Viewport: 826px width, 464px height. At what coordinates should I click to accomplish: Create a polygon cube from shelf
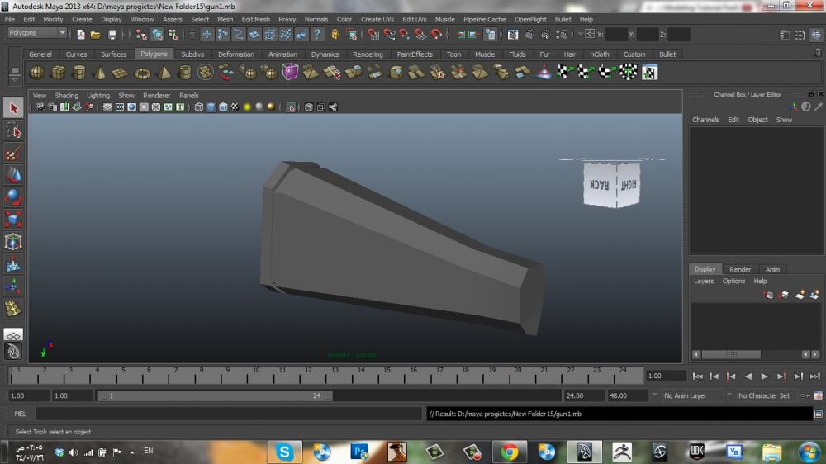tap(59, 73)
